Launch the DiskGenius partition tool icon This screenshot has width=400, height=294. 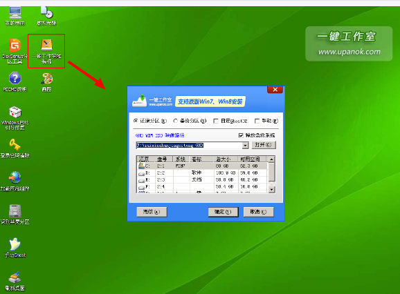tap(15, 51)
